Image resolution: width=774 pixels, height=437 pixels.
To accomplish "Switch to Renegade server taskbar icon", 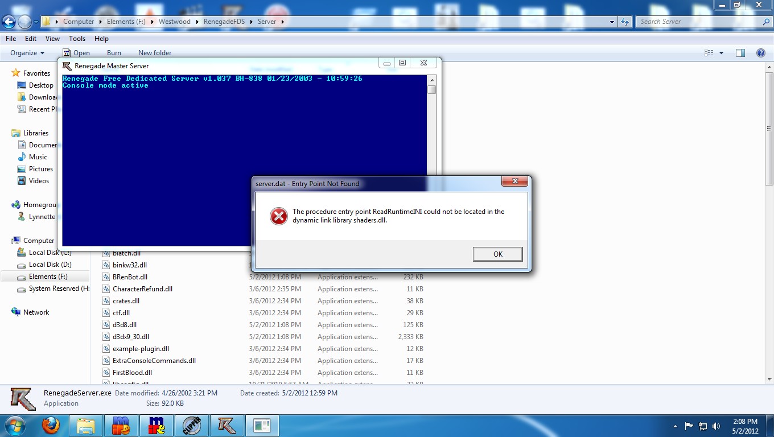I will [227, 426].
